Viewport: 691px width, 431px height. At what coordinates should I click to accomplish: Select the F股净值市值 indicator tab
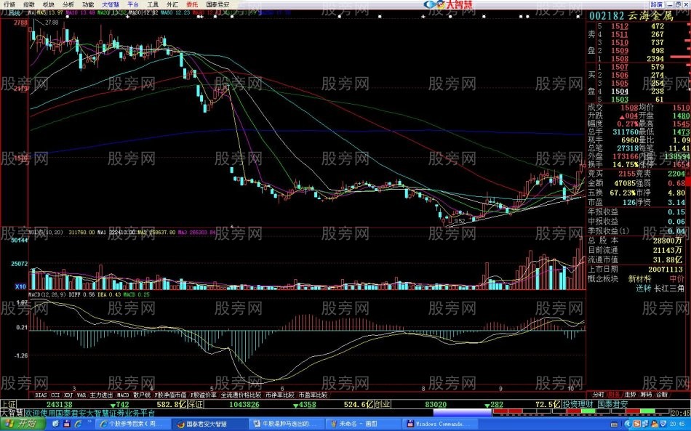click(170, 395)
